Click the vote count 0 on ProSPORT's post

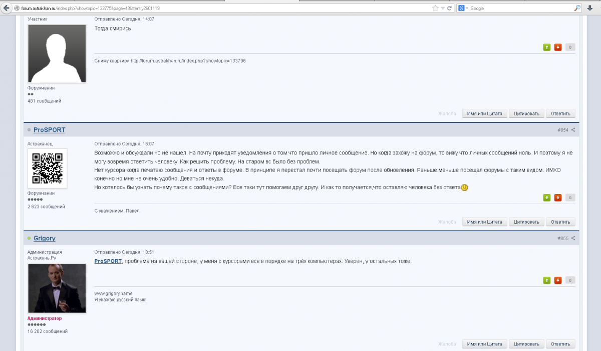[x=570, y=198]
